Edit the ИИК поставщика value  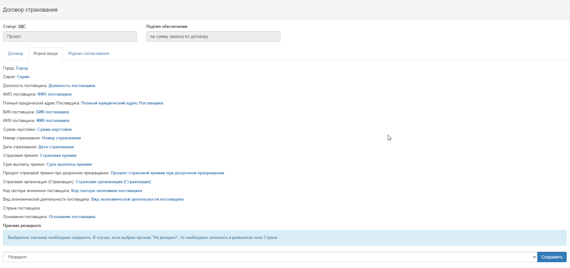point(53,121)
